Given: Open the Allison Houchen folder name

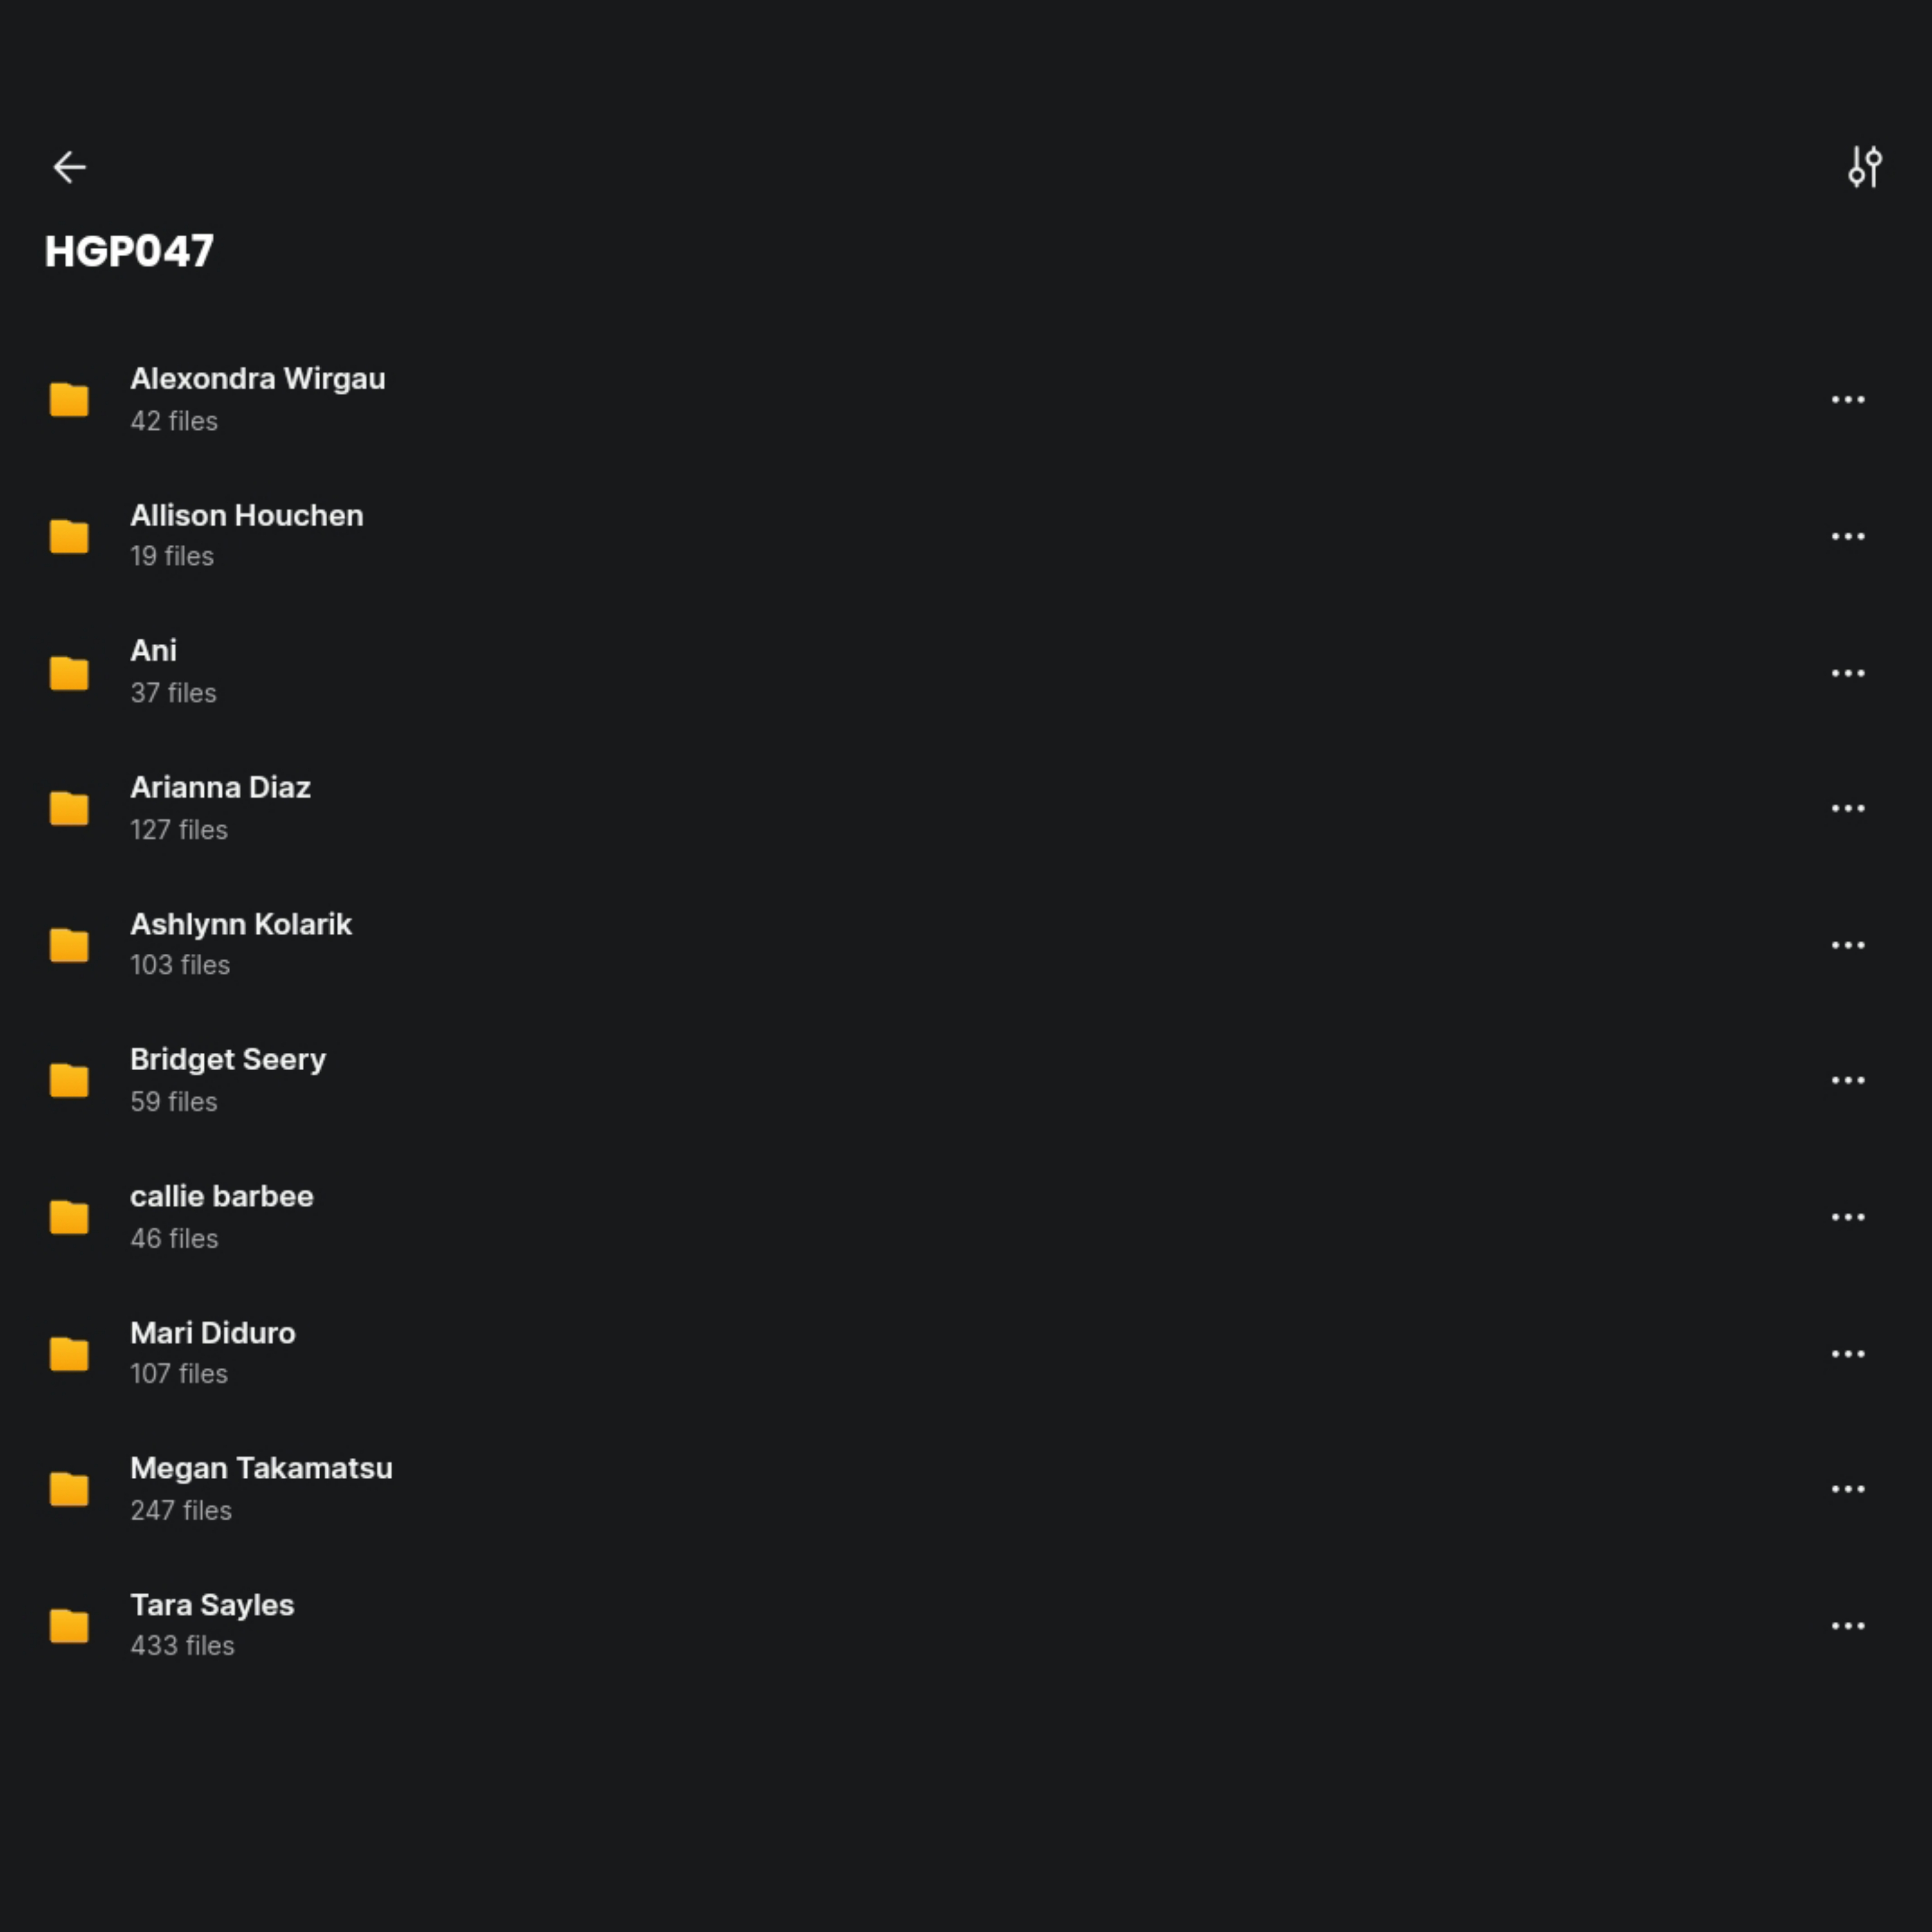Looking at the screenshot, I should [246, 516].
